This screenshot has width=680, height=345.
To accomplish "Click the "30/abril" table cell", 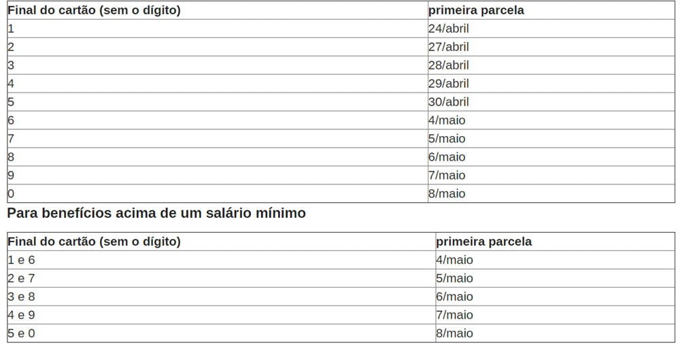I will (x=449, y=102).
